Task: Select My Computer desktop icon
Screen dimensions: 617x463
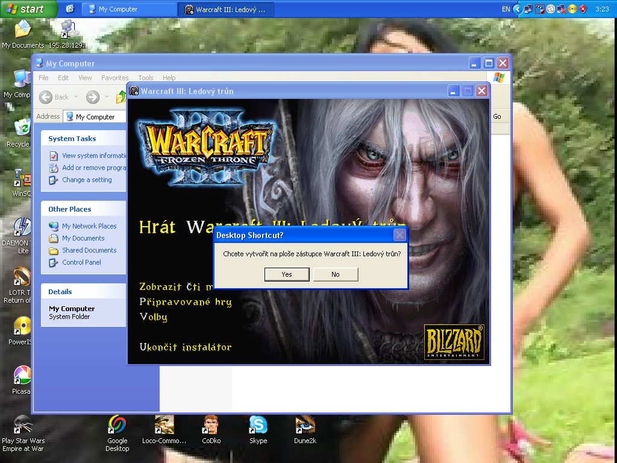Action: (x=17, y=84)
